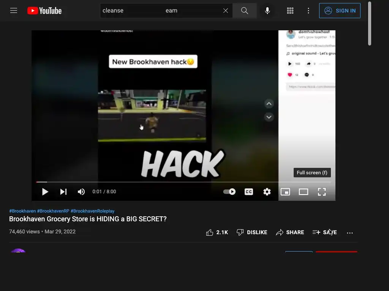
Task: Open the #Brookhaven hashtag
Action: coord(22,211)
